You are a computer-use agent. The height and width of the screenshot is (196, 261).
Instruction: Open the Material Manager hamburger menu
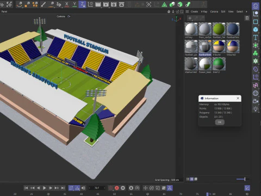pos(187,11)
